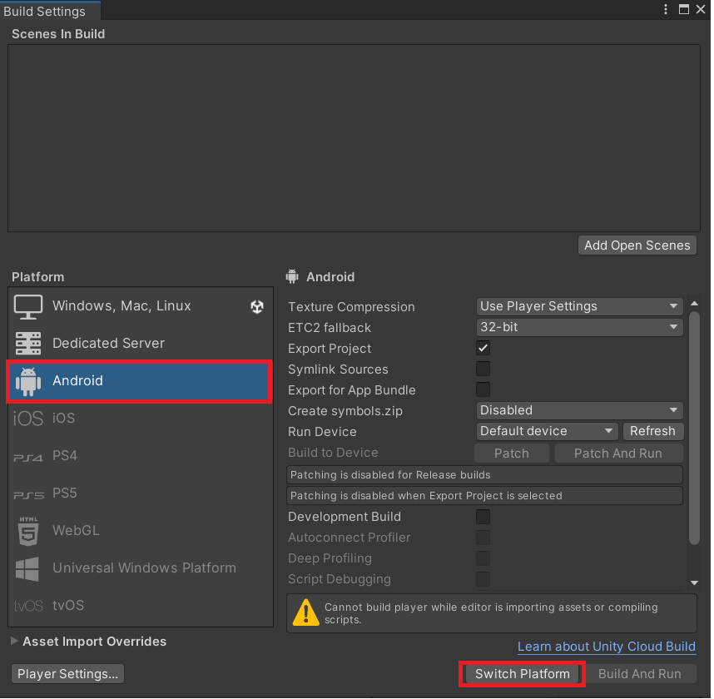Image resolution: width=714 pixels, height=699 pixels.
Task: Click the 'Patching is disabled when Export Project' message
Action: 484,496
